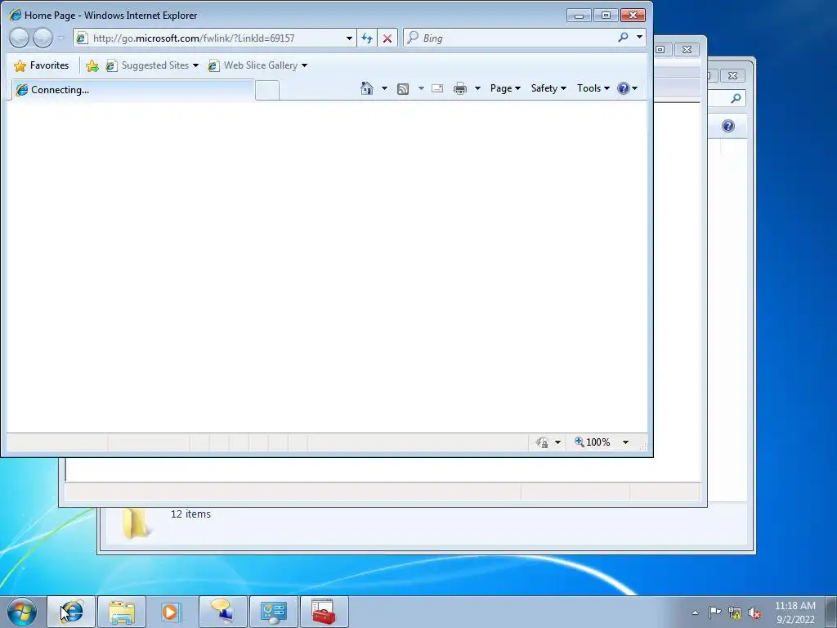
Task: Click the 100% zoom level button
Action: [593, 442]
